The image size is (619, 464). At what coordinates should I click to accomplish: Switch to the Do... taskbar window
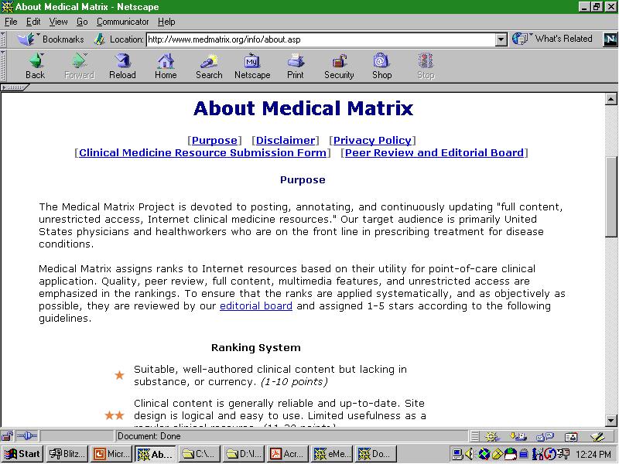click(376, 454)
